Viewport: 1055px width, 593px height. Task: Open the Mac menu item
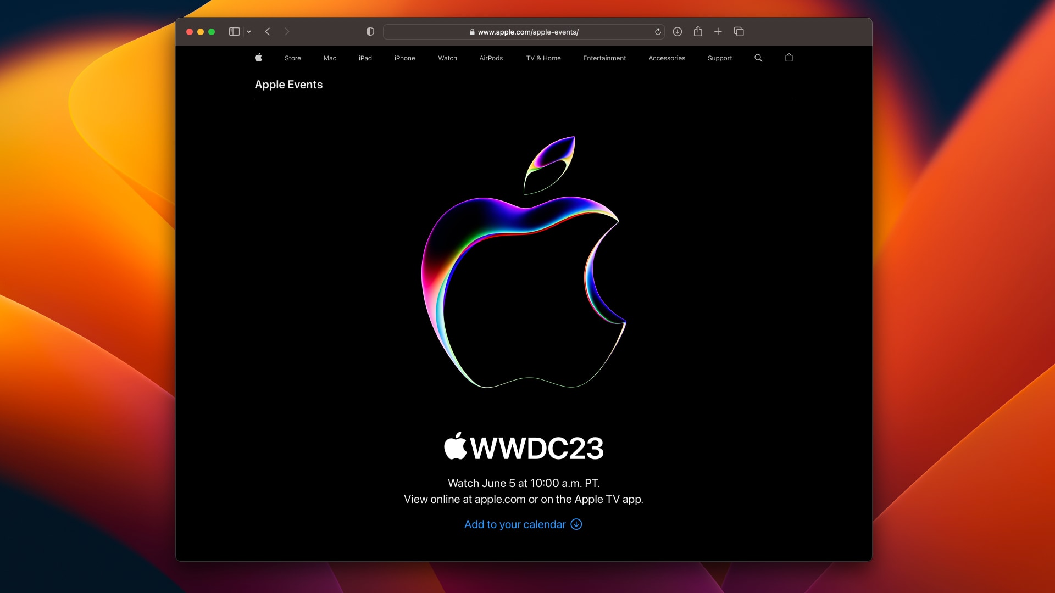coord(330,58)
